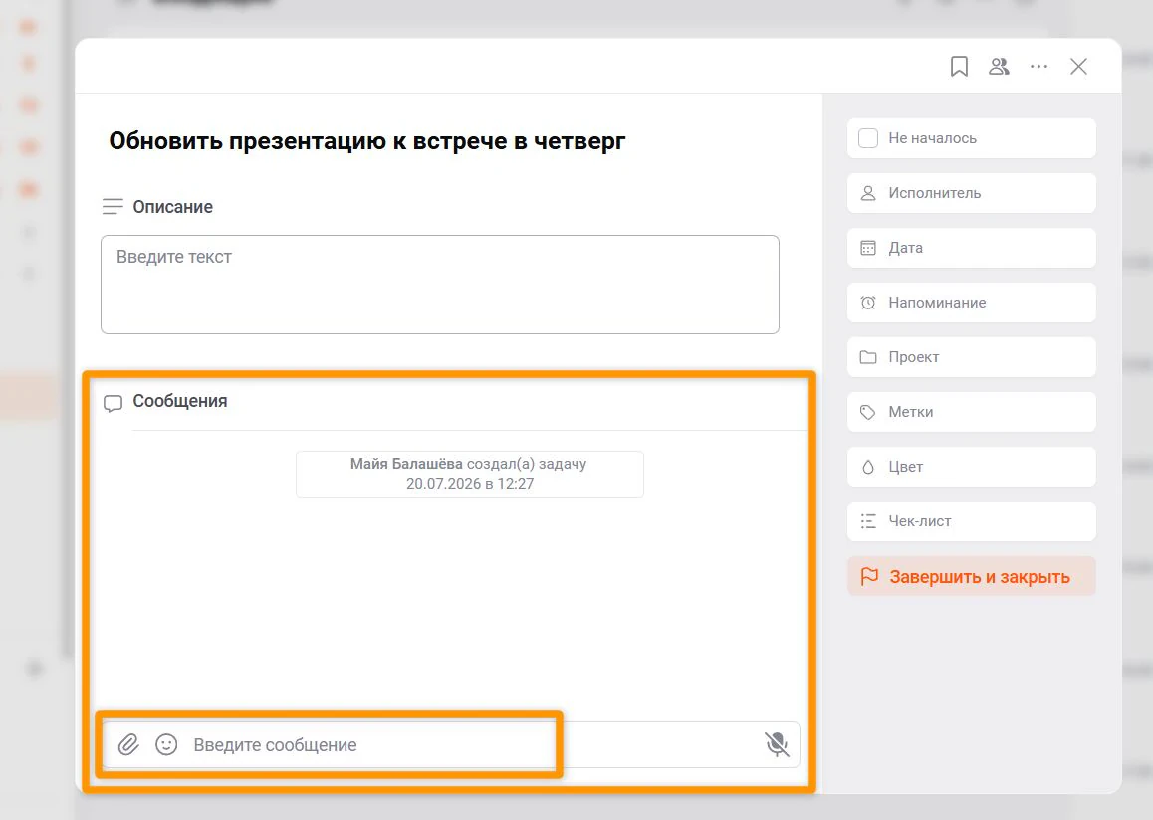Open the three-dots more options menu
Screen dimensions: 1153x820
point(1039,66)
